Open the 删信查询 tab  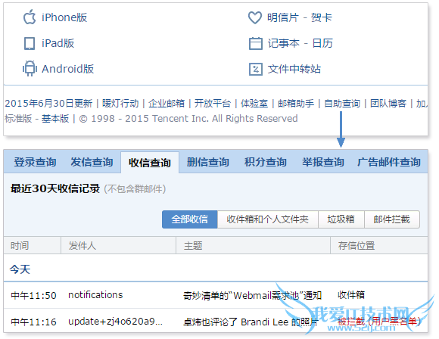(x=208, y=162)
